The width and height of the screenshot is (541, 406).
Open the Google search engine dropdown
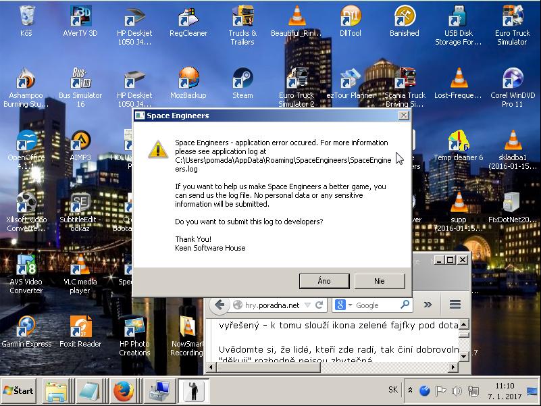pos(342,305)
